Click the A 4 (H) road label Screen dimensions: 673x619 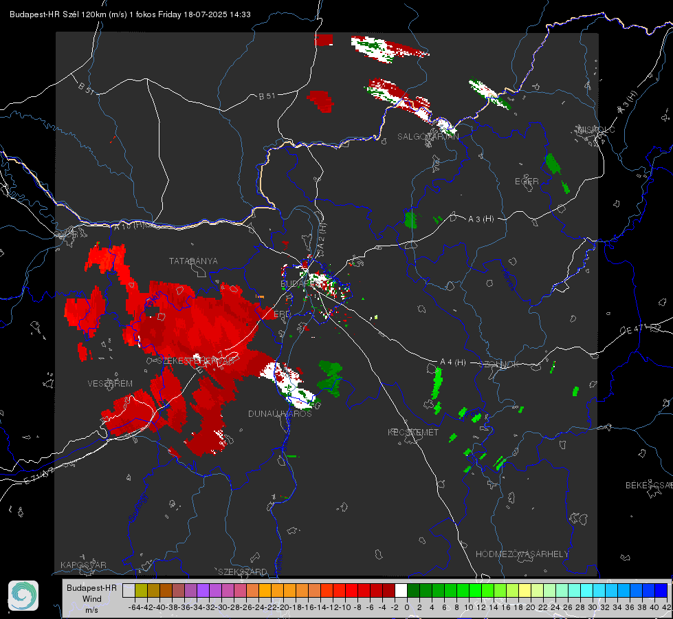click(453, 362)
